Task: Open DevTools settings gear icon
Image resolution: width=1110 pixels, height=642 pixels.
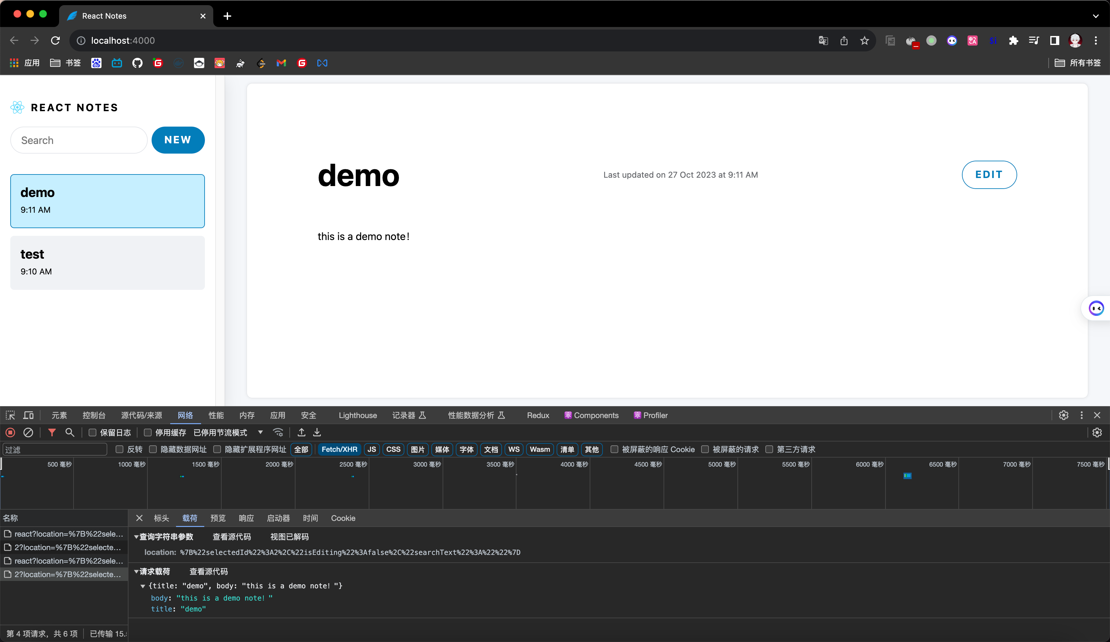Action: pyautogui.click(x=1063, y=415)
